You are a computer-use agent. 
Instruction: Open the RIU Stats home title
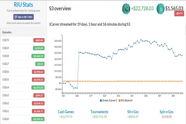pyautogui.click(x=24, y=5)
